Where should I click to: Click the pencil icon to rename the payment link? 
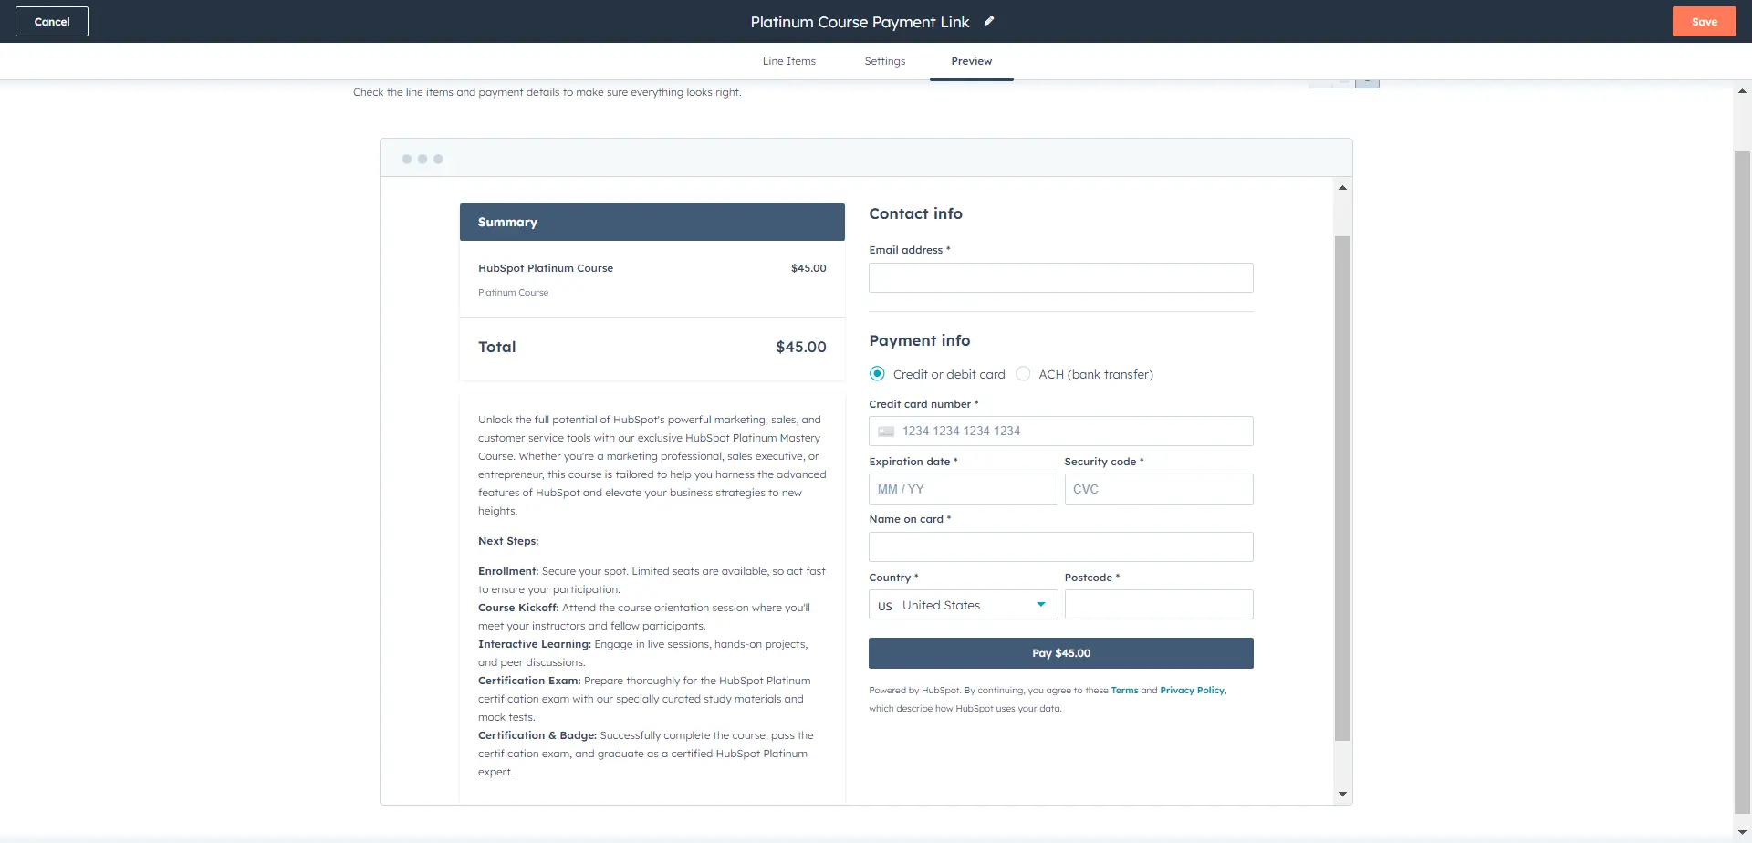coord(989,21)
